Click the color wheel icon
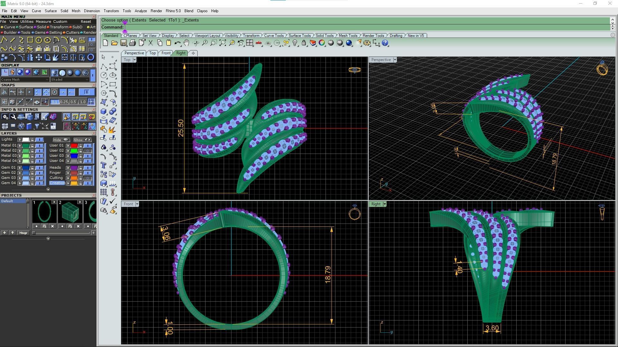618x347 pixels. (x=322, y=43)
